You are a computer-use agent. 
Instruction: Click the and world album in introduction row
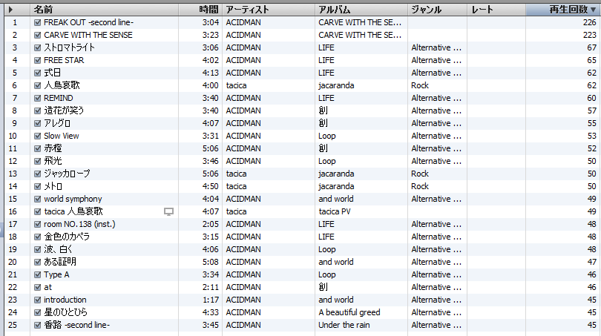[336, 300]
